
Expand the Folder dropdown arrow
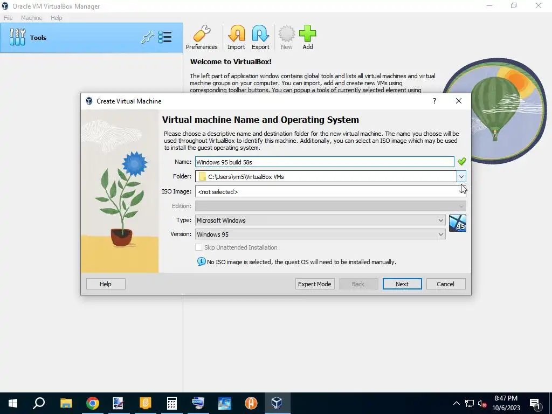(461, 176)
